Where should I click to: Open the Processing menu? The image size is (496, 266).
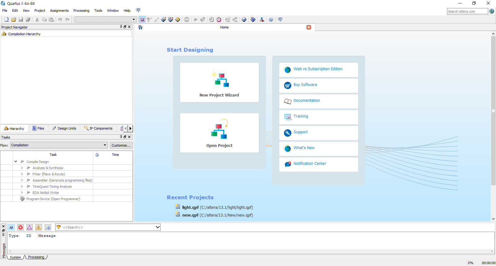[81, 11]
